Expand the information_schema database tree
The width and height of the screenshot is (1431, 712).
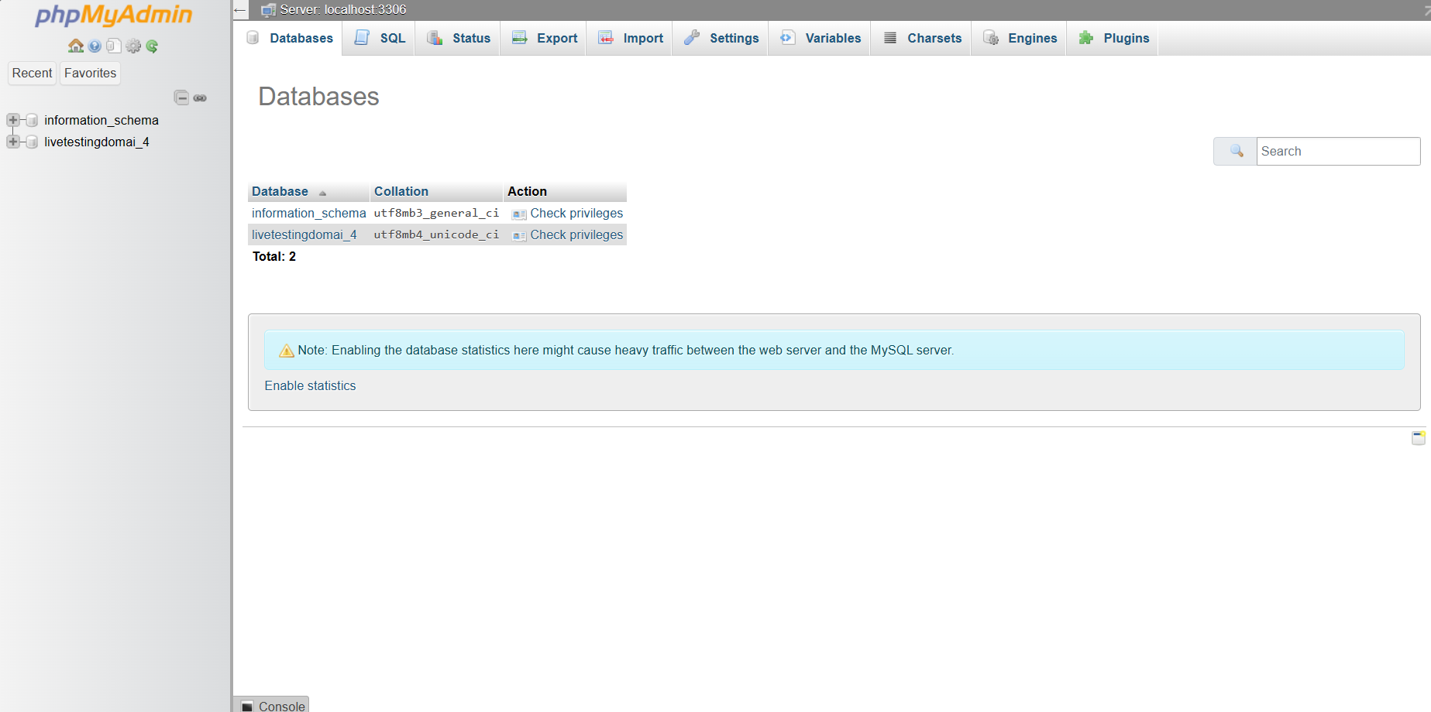point(12,120)
